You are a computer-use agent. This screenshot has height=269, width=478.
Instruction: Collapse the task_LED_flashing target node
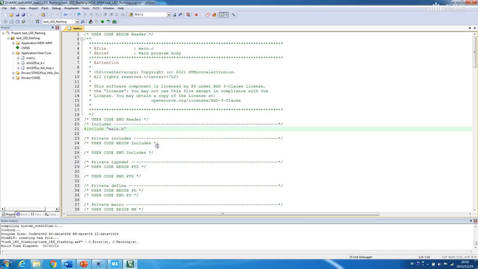pyautogui.click(x=8, y=38)
